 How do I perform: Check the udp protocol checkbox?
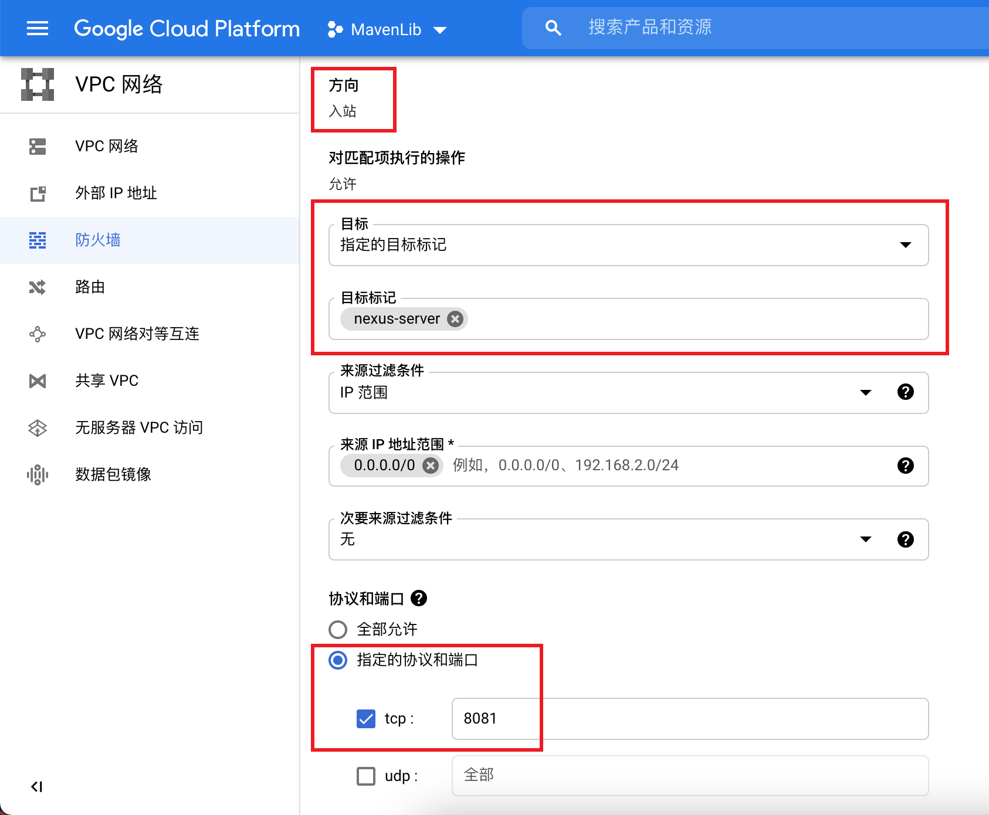[x=366, y=776]
